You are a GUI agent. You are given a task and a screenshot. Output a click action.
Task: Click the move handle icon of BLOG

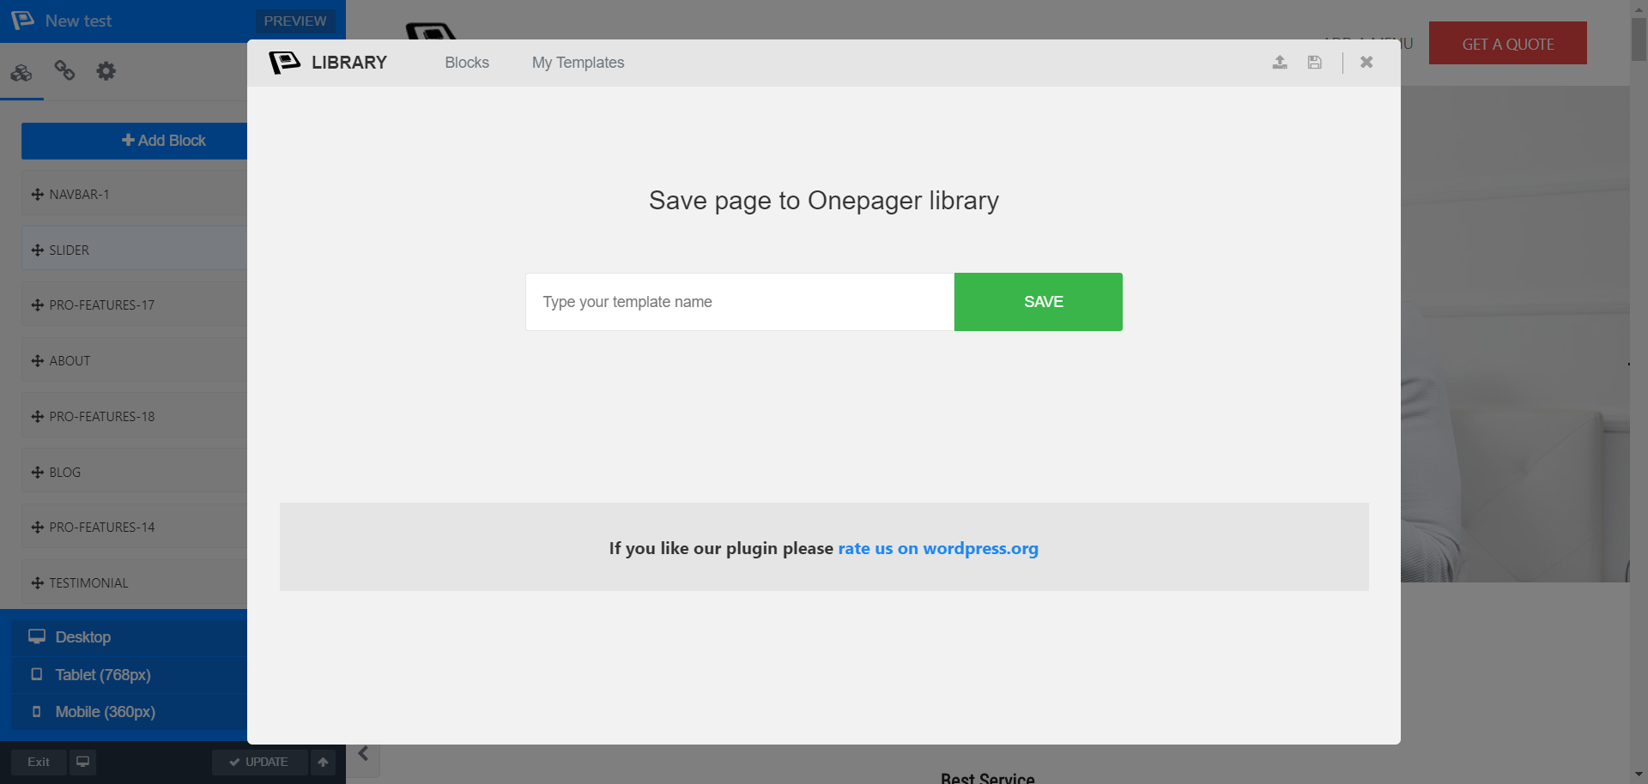pos(37,473)
